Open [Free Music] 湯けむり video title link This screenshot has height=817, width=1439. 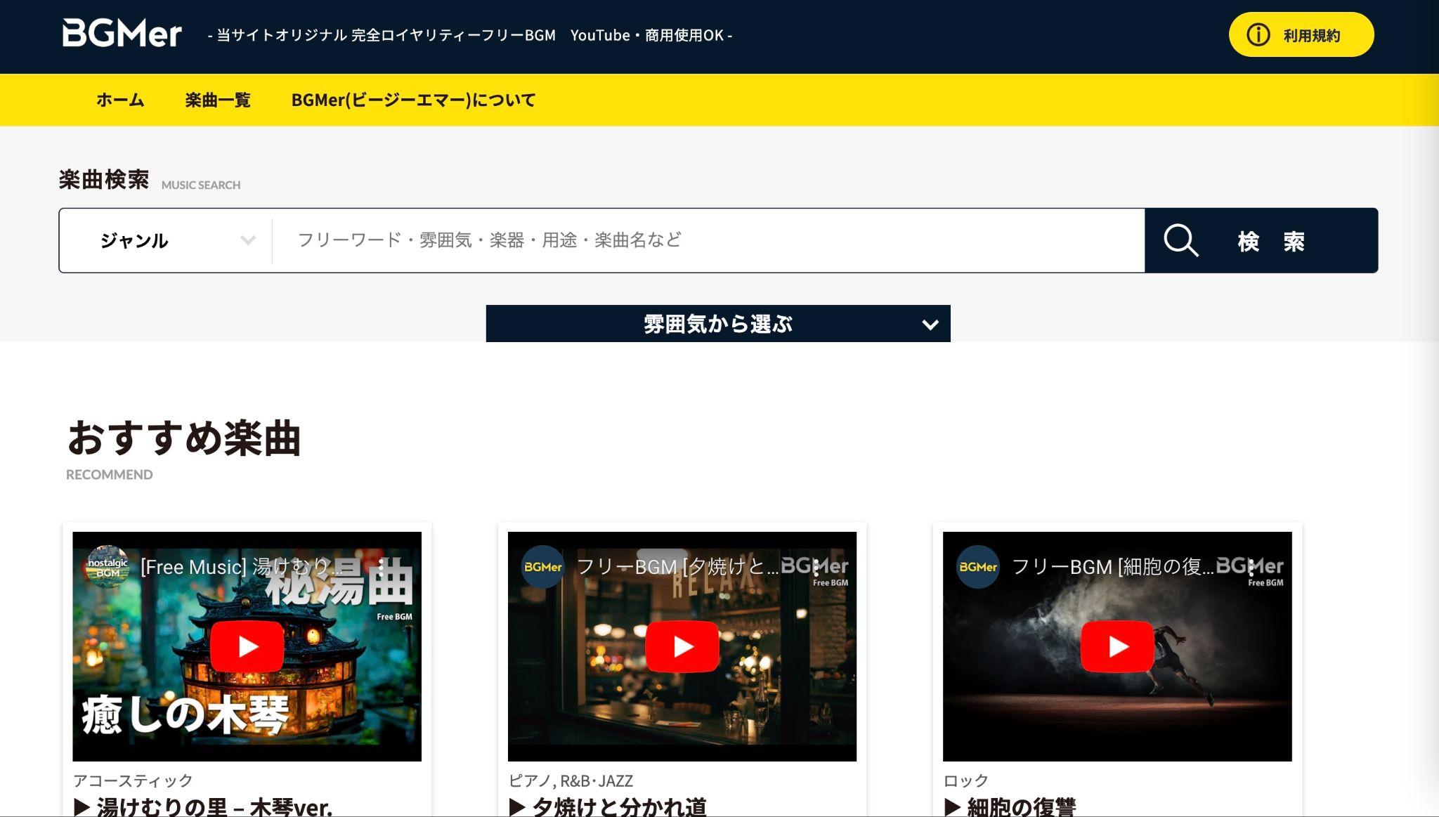[242, 567]
